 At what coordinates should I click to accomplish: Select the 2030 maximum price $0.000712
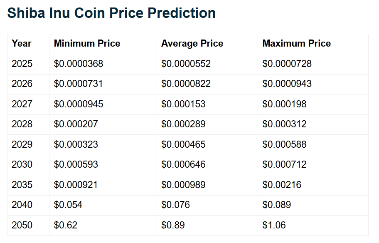[x=284, y=164]
